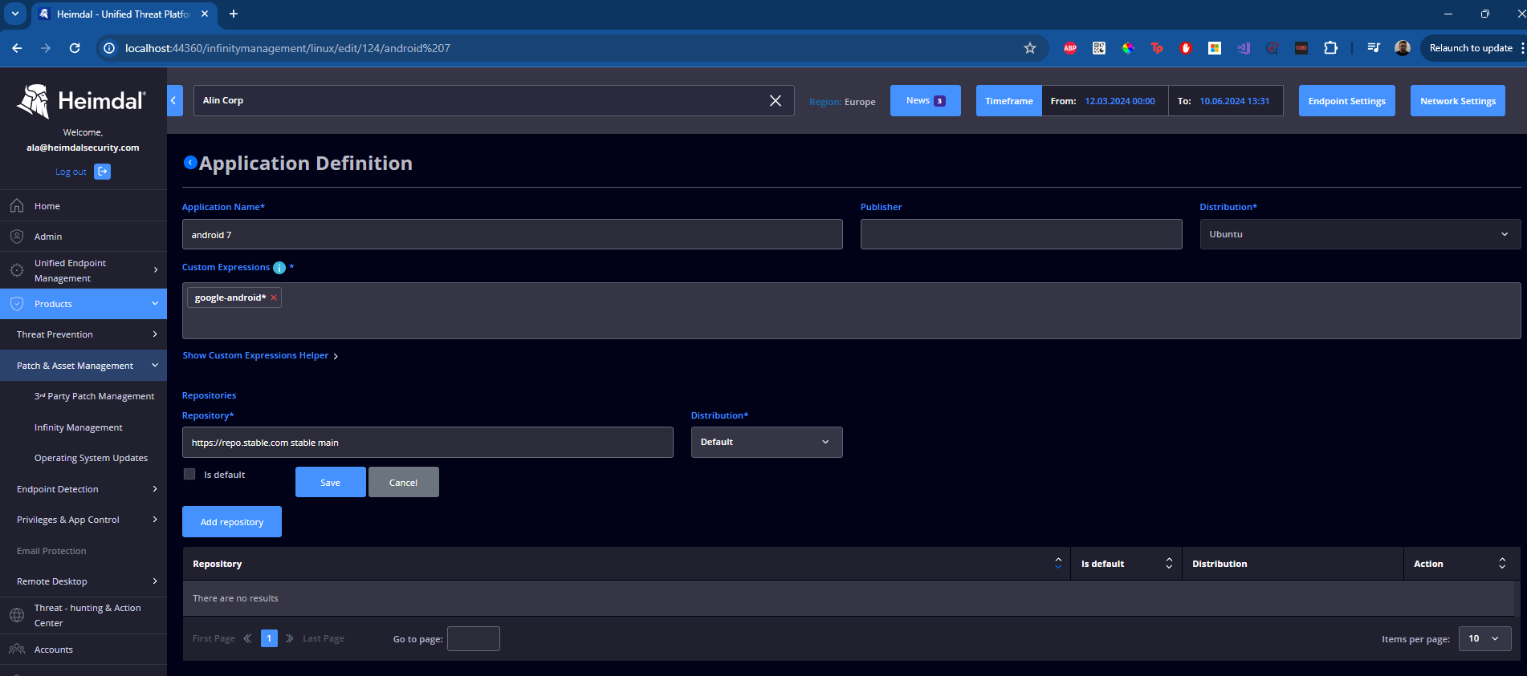This screenshot has width=1527, height=676.
Task: Open the browser Extensions puzzle icon
Action: [x=1330, y=48]
